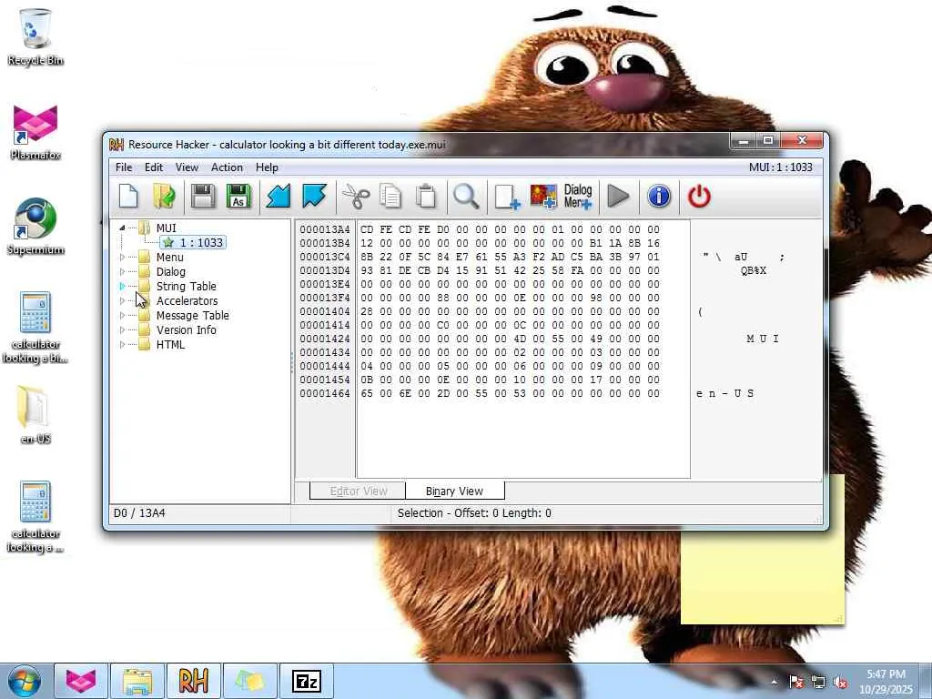Open the blue info icon
This screenshot has height=699, width=932.
coord(659,197)
